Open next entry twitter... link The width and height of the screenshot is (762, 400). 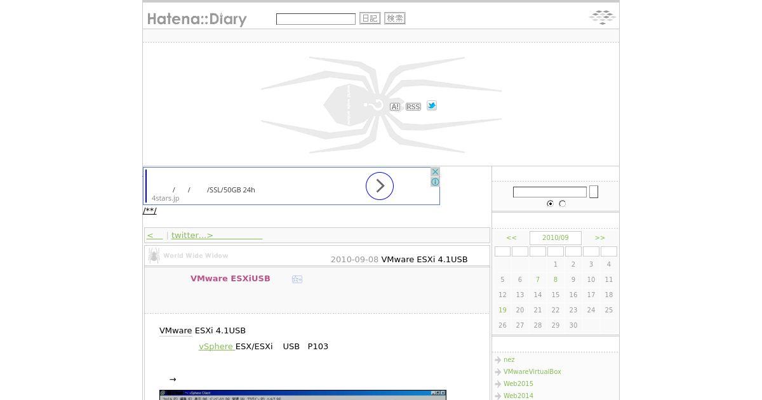[x=217, y=235]
